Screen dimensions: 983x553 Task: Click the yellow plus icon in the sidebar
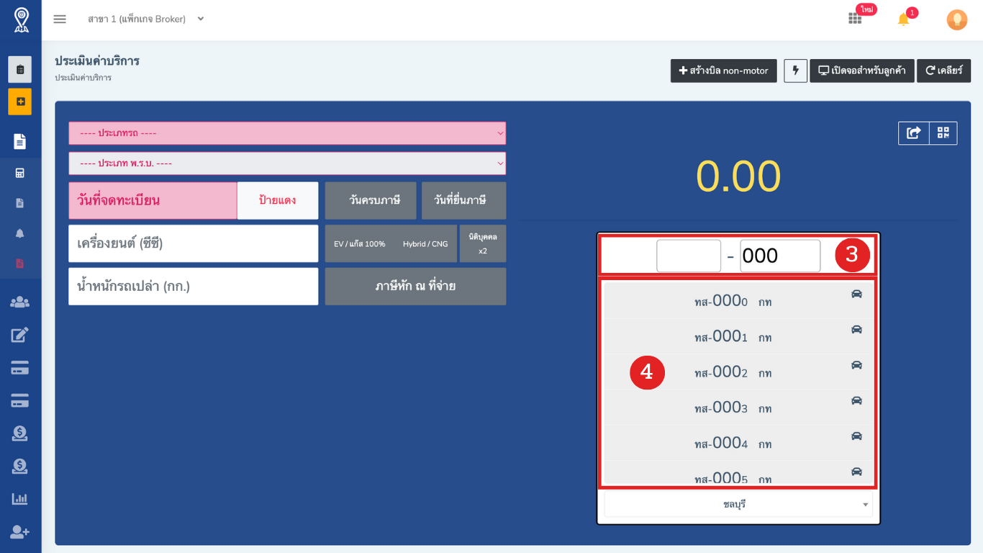[20, 102]
